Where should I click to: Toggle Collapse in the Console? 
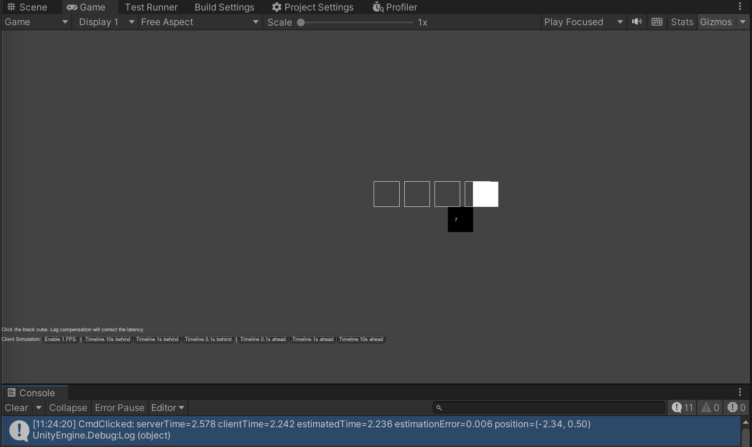tap(68, 407)
